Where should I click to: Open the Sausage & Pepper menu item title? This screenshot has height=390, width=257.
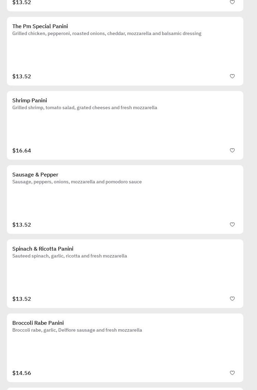[35, 175]
